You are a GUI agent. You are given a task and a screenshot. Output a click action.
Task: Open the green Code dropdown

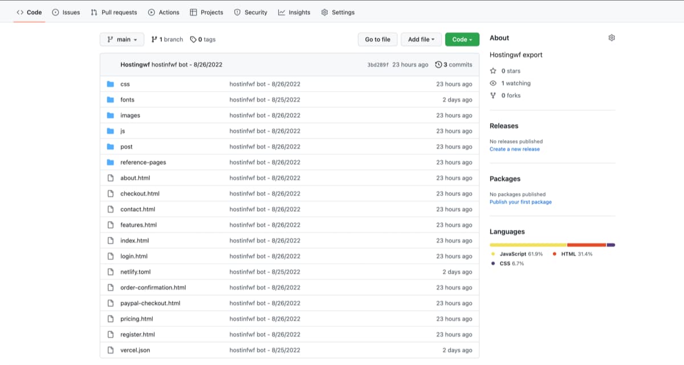[462, 39]
